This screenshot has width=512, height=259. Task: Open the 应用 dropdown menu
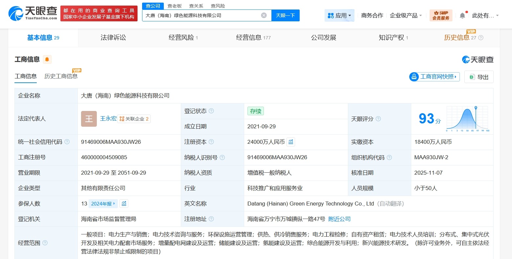pyautogui.click(x=339, y=15)
